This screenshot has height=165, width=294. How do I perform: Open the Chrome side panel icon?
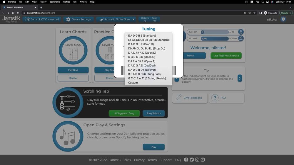tap(260, 13)
